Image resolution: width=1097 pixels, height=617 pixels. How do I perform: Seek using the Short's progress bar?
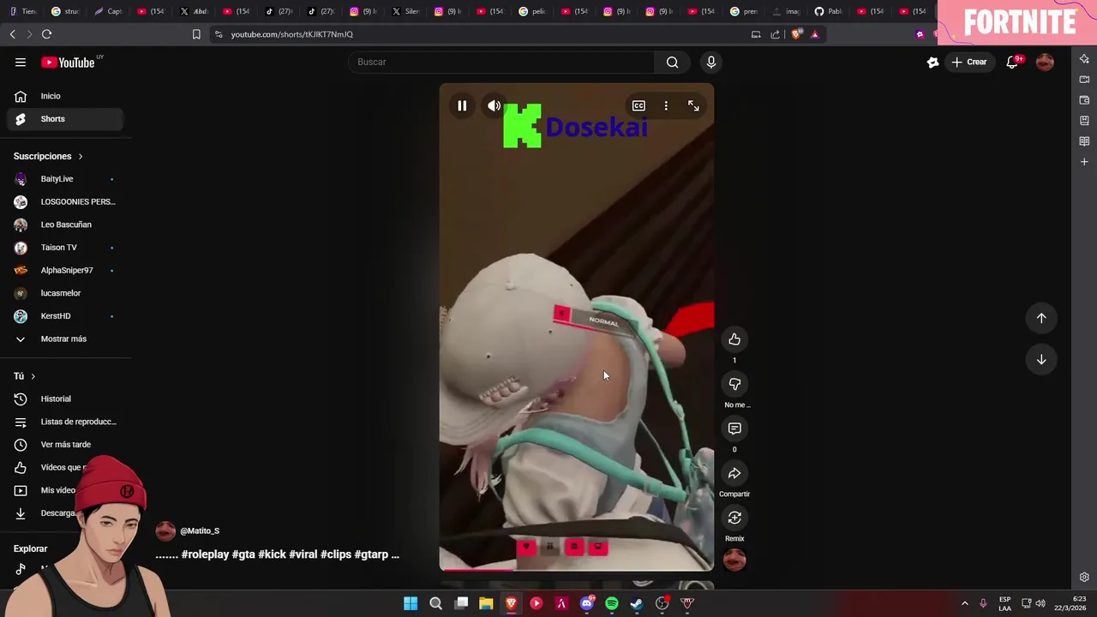(x=576, y=569)
